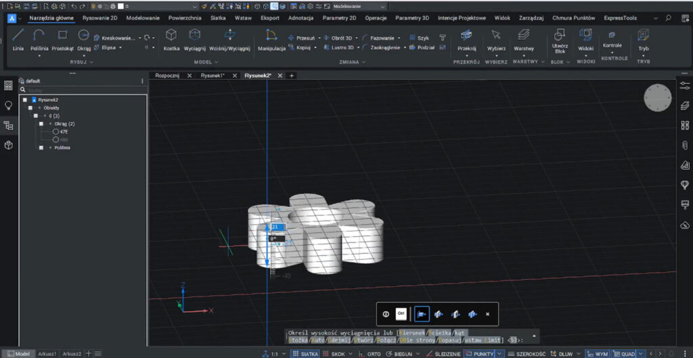Click the structure panel search field

click(x=84, y=90)
